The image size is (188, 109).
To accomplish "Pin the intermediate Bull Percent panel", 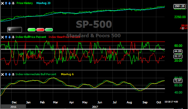I will (13, 74).
